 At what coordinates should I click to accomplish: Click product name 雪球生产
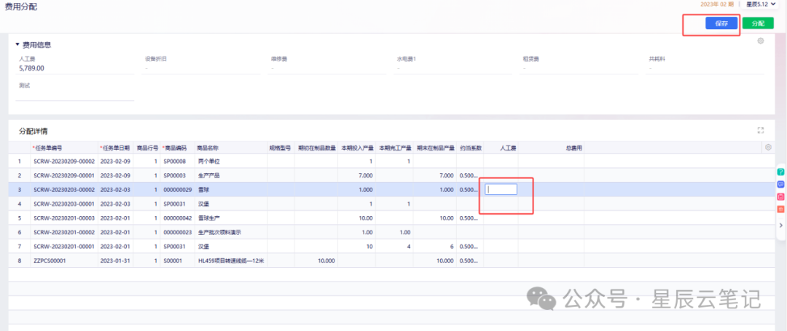click(209, 218)
